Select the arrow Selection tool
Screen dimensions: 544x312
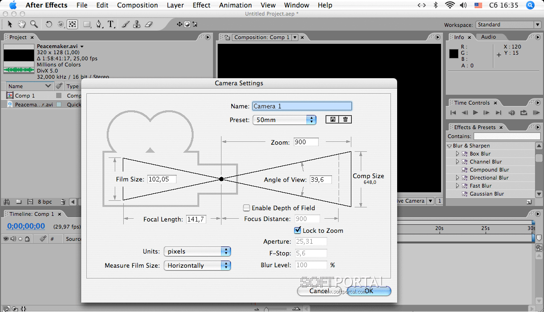(x=10, y=24)
